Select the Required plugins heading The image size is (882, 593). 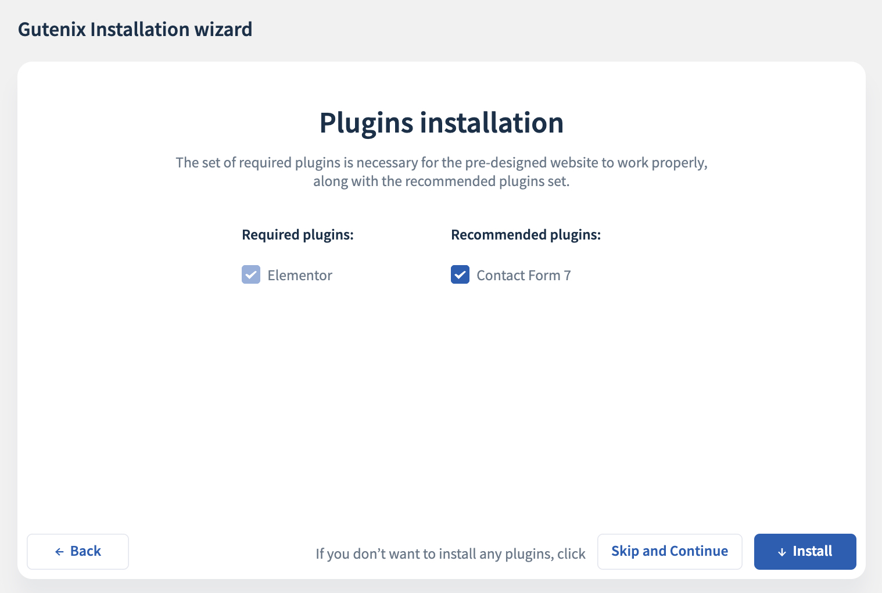(297, 235)
